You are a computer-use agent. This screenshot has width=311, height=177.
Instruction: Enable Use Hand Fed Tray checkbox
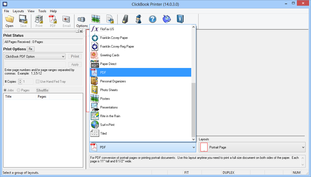[x=37, y=82]
